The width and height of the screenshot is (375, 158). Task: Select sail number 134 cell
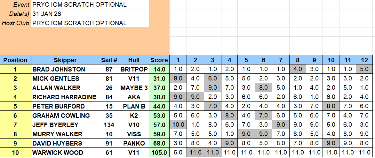109,125
